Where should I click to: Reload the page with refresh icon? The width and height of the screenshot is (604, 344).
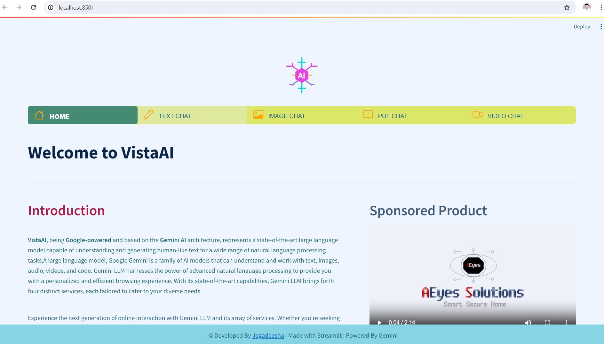[33, 7]
